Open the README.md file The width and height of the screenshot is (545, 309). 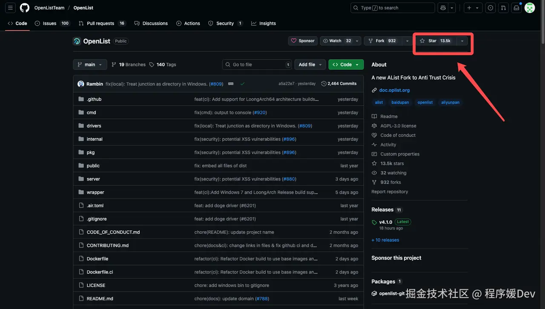pos(100,299)
